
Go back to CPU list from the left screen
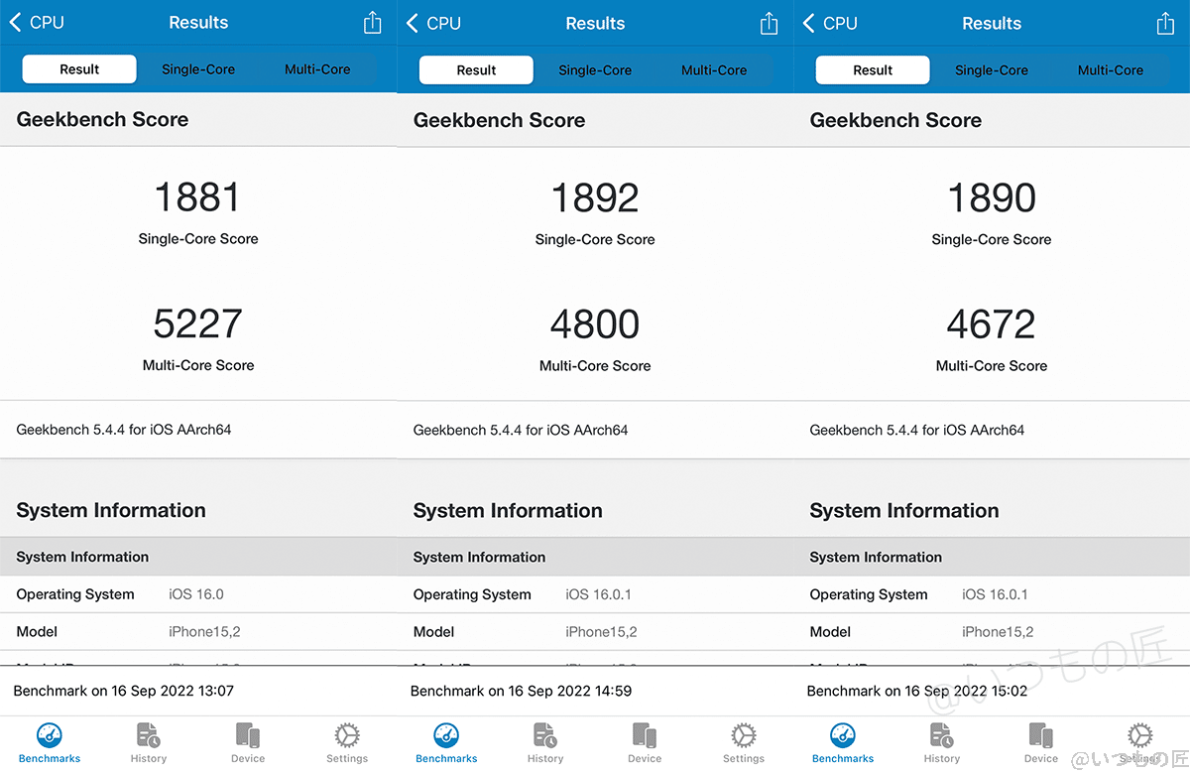[36, 22]
